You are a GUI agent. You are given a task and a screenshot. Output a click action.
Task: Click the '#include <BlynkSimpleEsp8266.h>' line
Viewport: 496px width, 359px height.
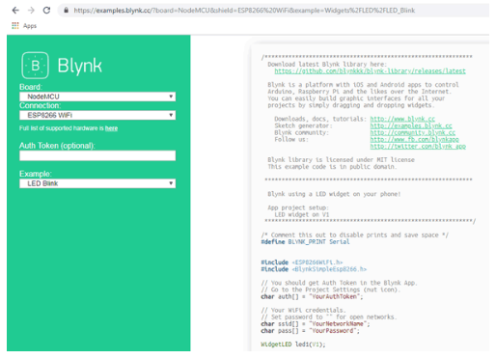[314, 269]
